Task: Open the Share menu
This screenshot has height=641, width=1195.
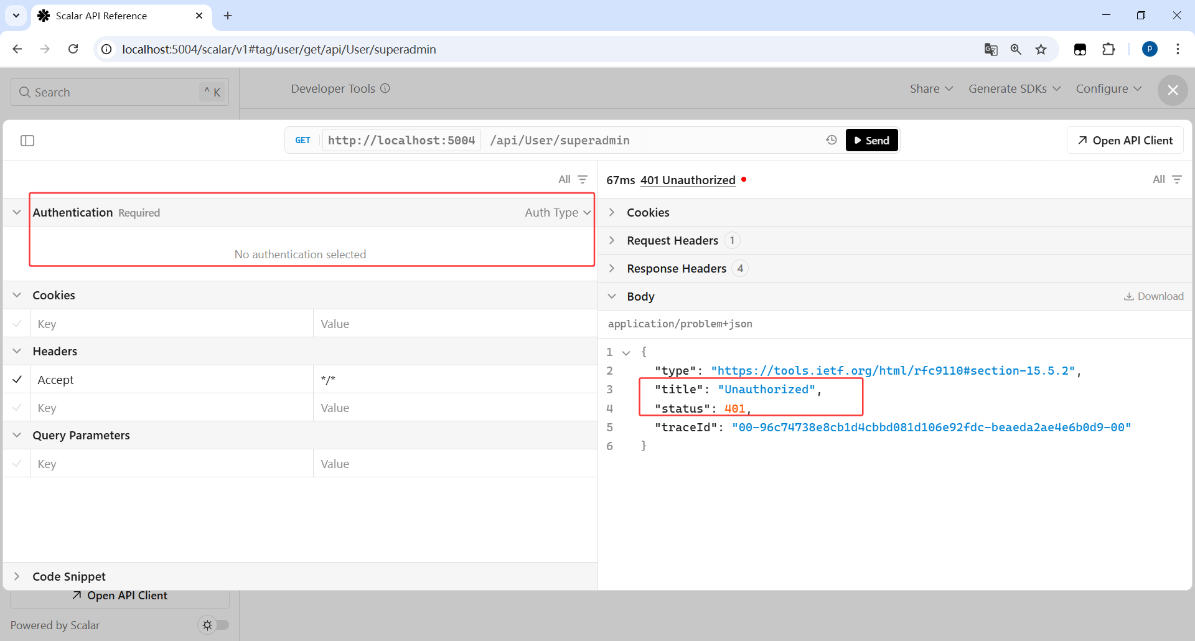Action: 931,88
